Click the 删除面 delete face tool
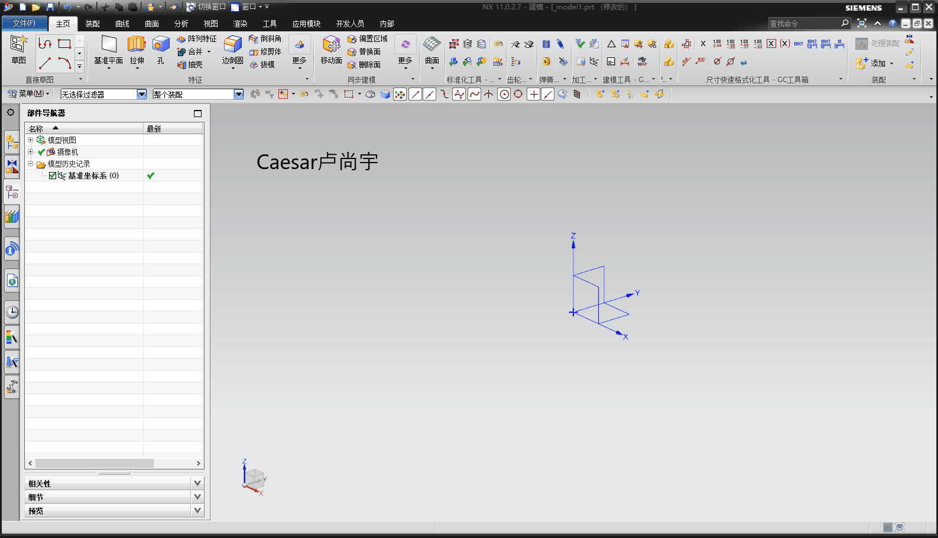The width and height of the screenshot is (938, 538). pos(364,64)
